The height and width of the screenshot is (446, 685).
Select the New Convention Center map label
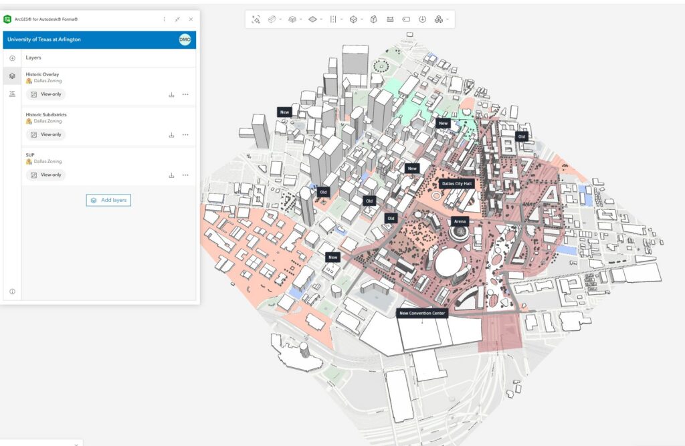(x=422, y=313)
